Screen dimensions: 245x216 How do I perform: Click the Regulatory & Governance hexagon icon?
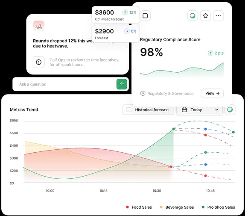point(143,93)
